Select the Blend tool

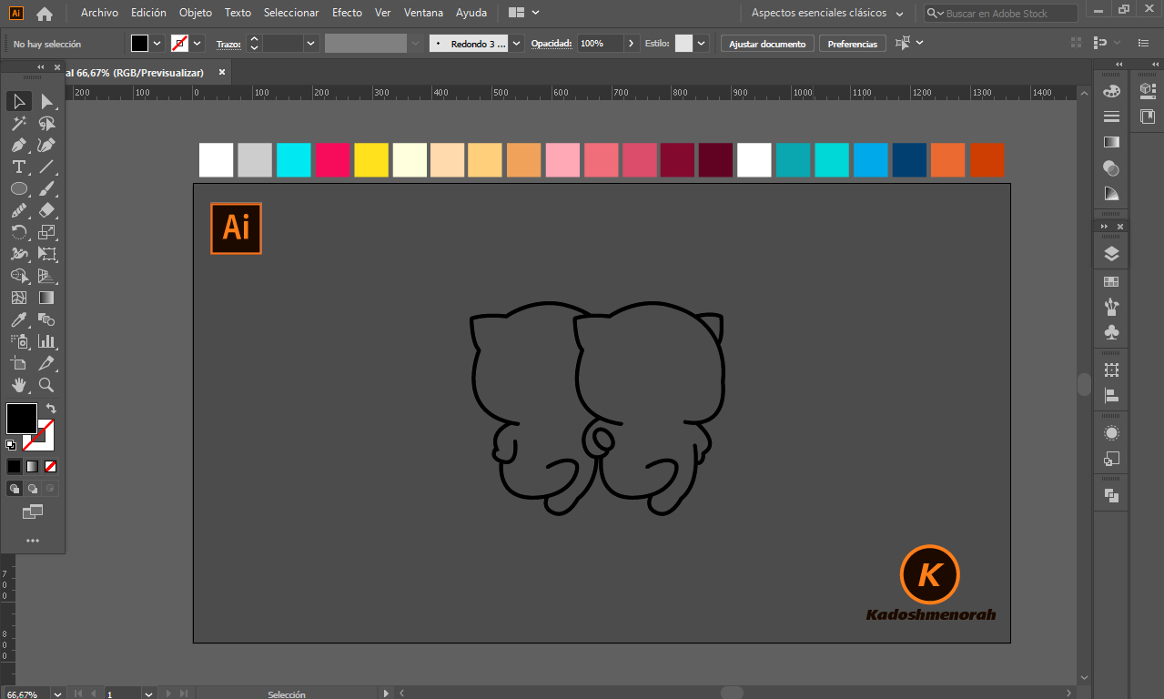click(46, 319)
